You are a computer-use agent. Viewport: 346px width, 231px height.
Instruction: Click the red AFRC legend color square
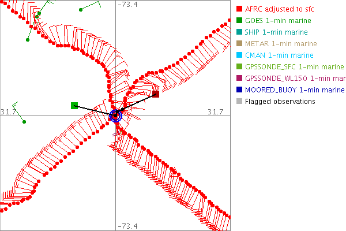click(x=239, y=9)
